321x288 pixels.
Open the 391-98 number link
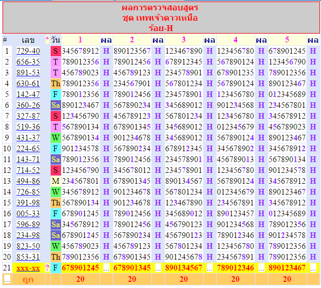tap(28, 203)
